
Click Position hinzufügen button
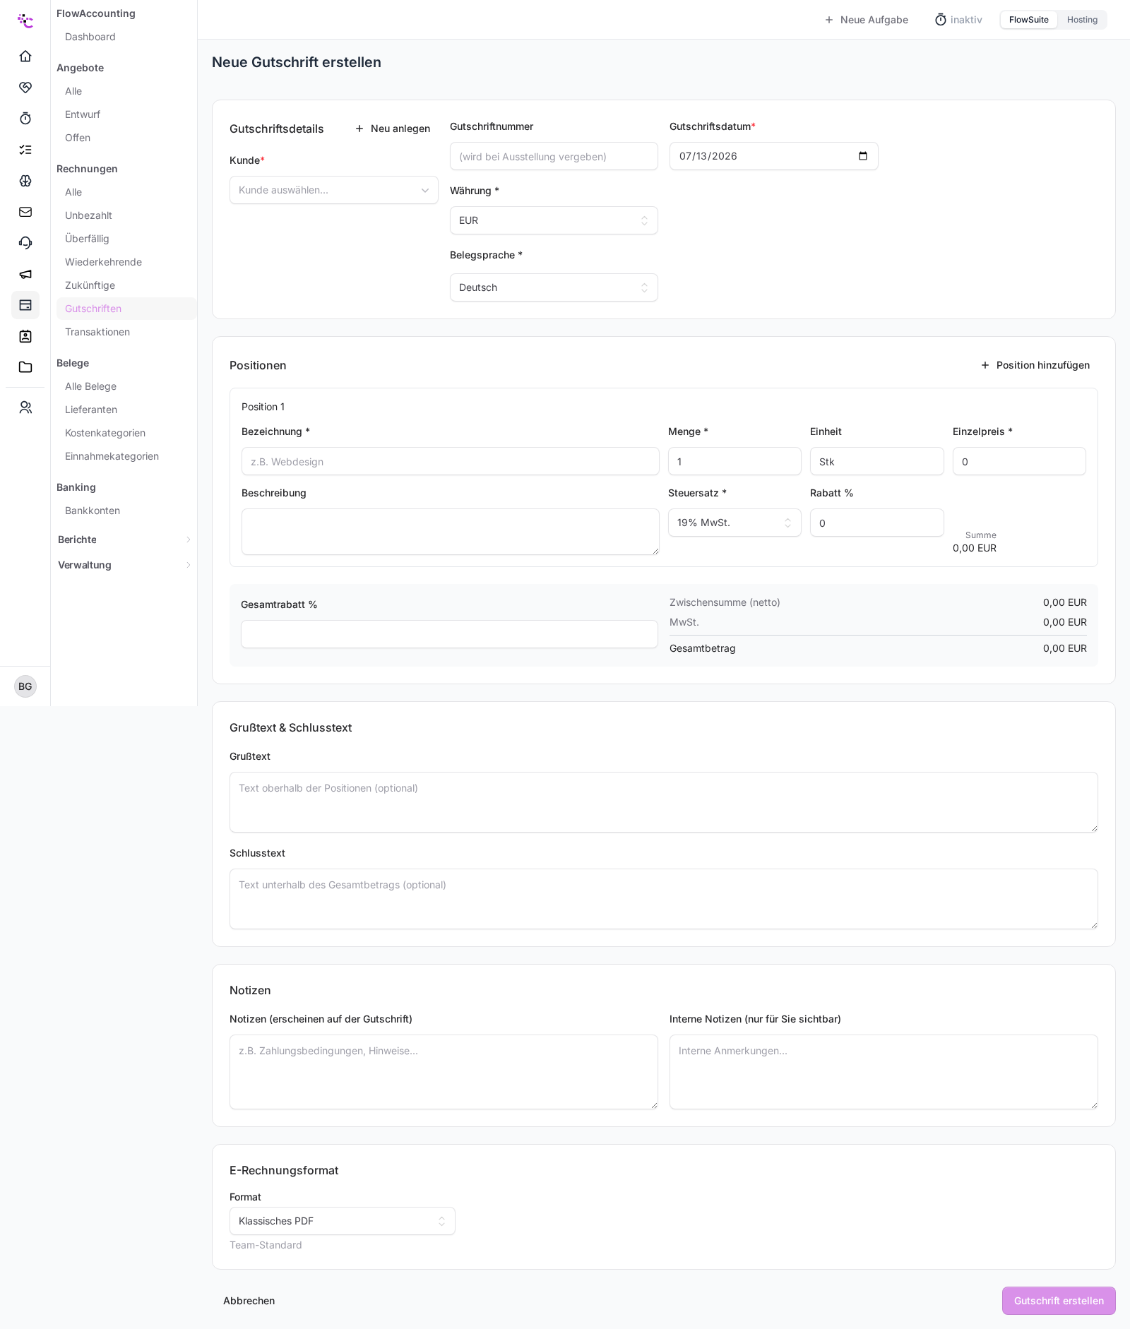coord(1035,365)
